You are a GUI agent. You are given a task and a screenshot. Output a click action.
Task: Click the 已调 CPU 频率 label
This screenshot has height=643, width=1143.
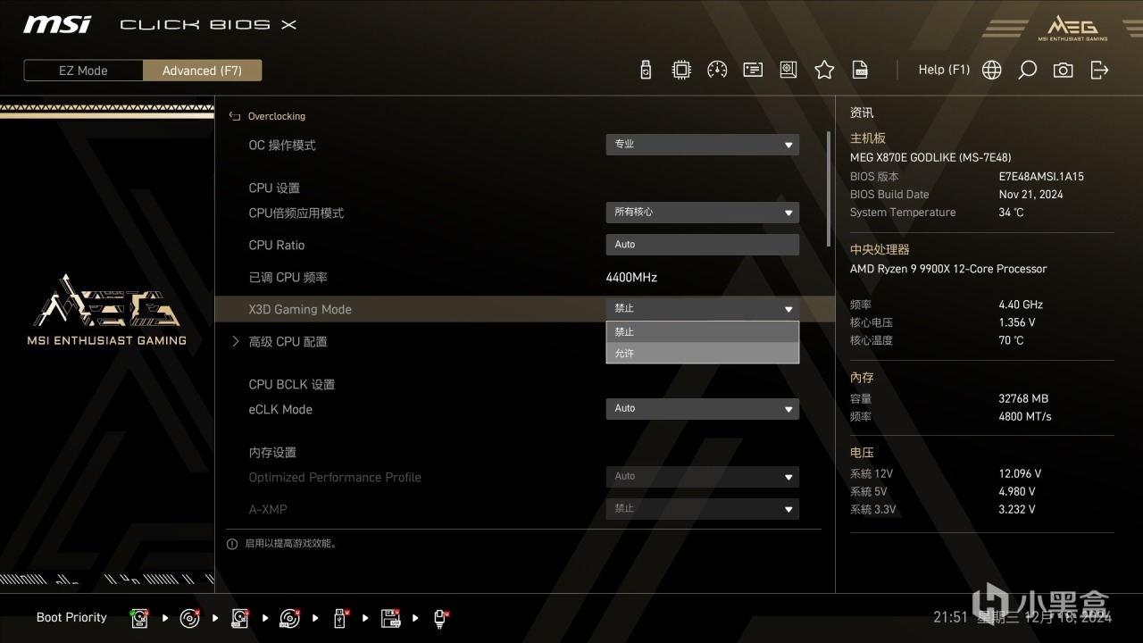point(288,277)
